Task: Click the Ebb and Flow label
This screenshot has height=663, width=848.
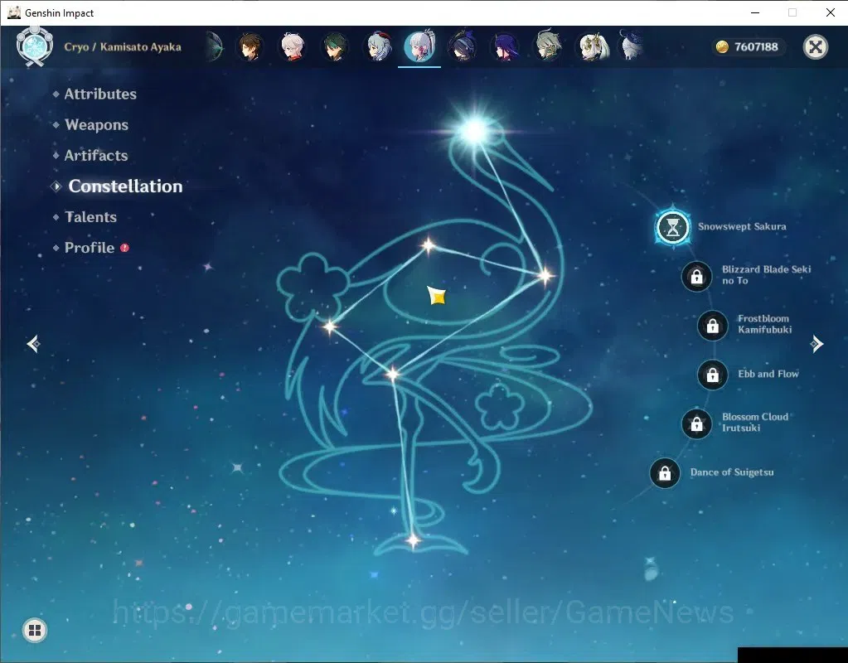Action: tap(768, 374)
